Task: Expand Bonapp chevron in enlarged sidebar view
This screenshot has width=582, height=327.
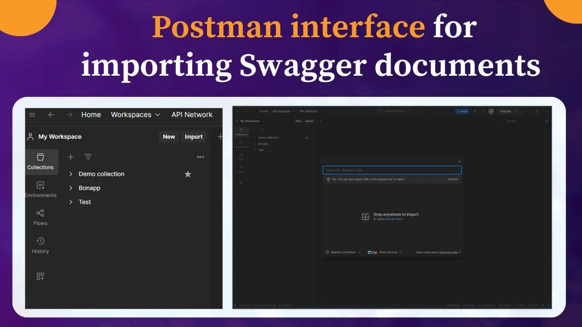Action: pos(71,188)
